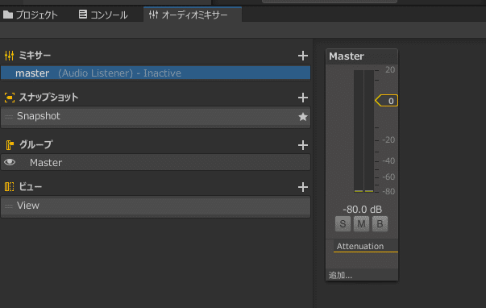Add a new snapshot with スナップショット plus
The width and height of the screenshot is (486, 308).
303,98
